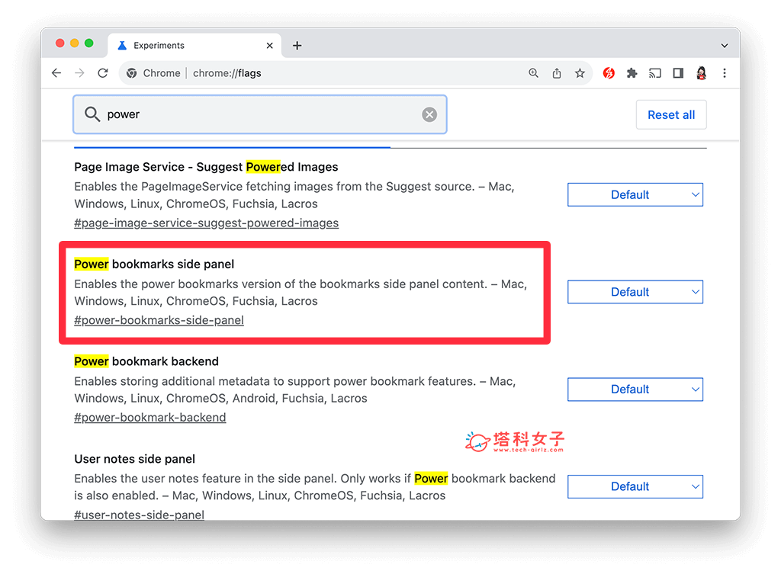Viewport: 781px width, 574px height.
Task: Open Default dropdown for Power bookmarks side panel
Action: (635, 292)
